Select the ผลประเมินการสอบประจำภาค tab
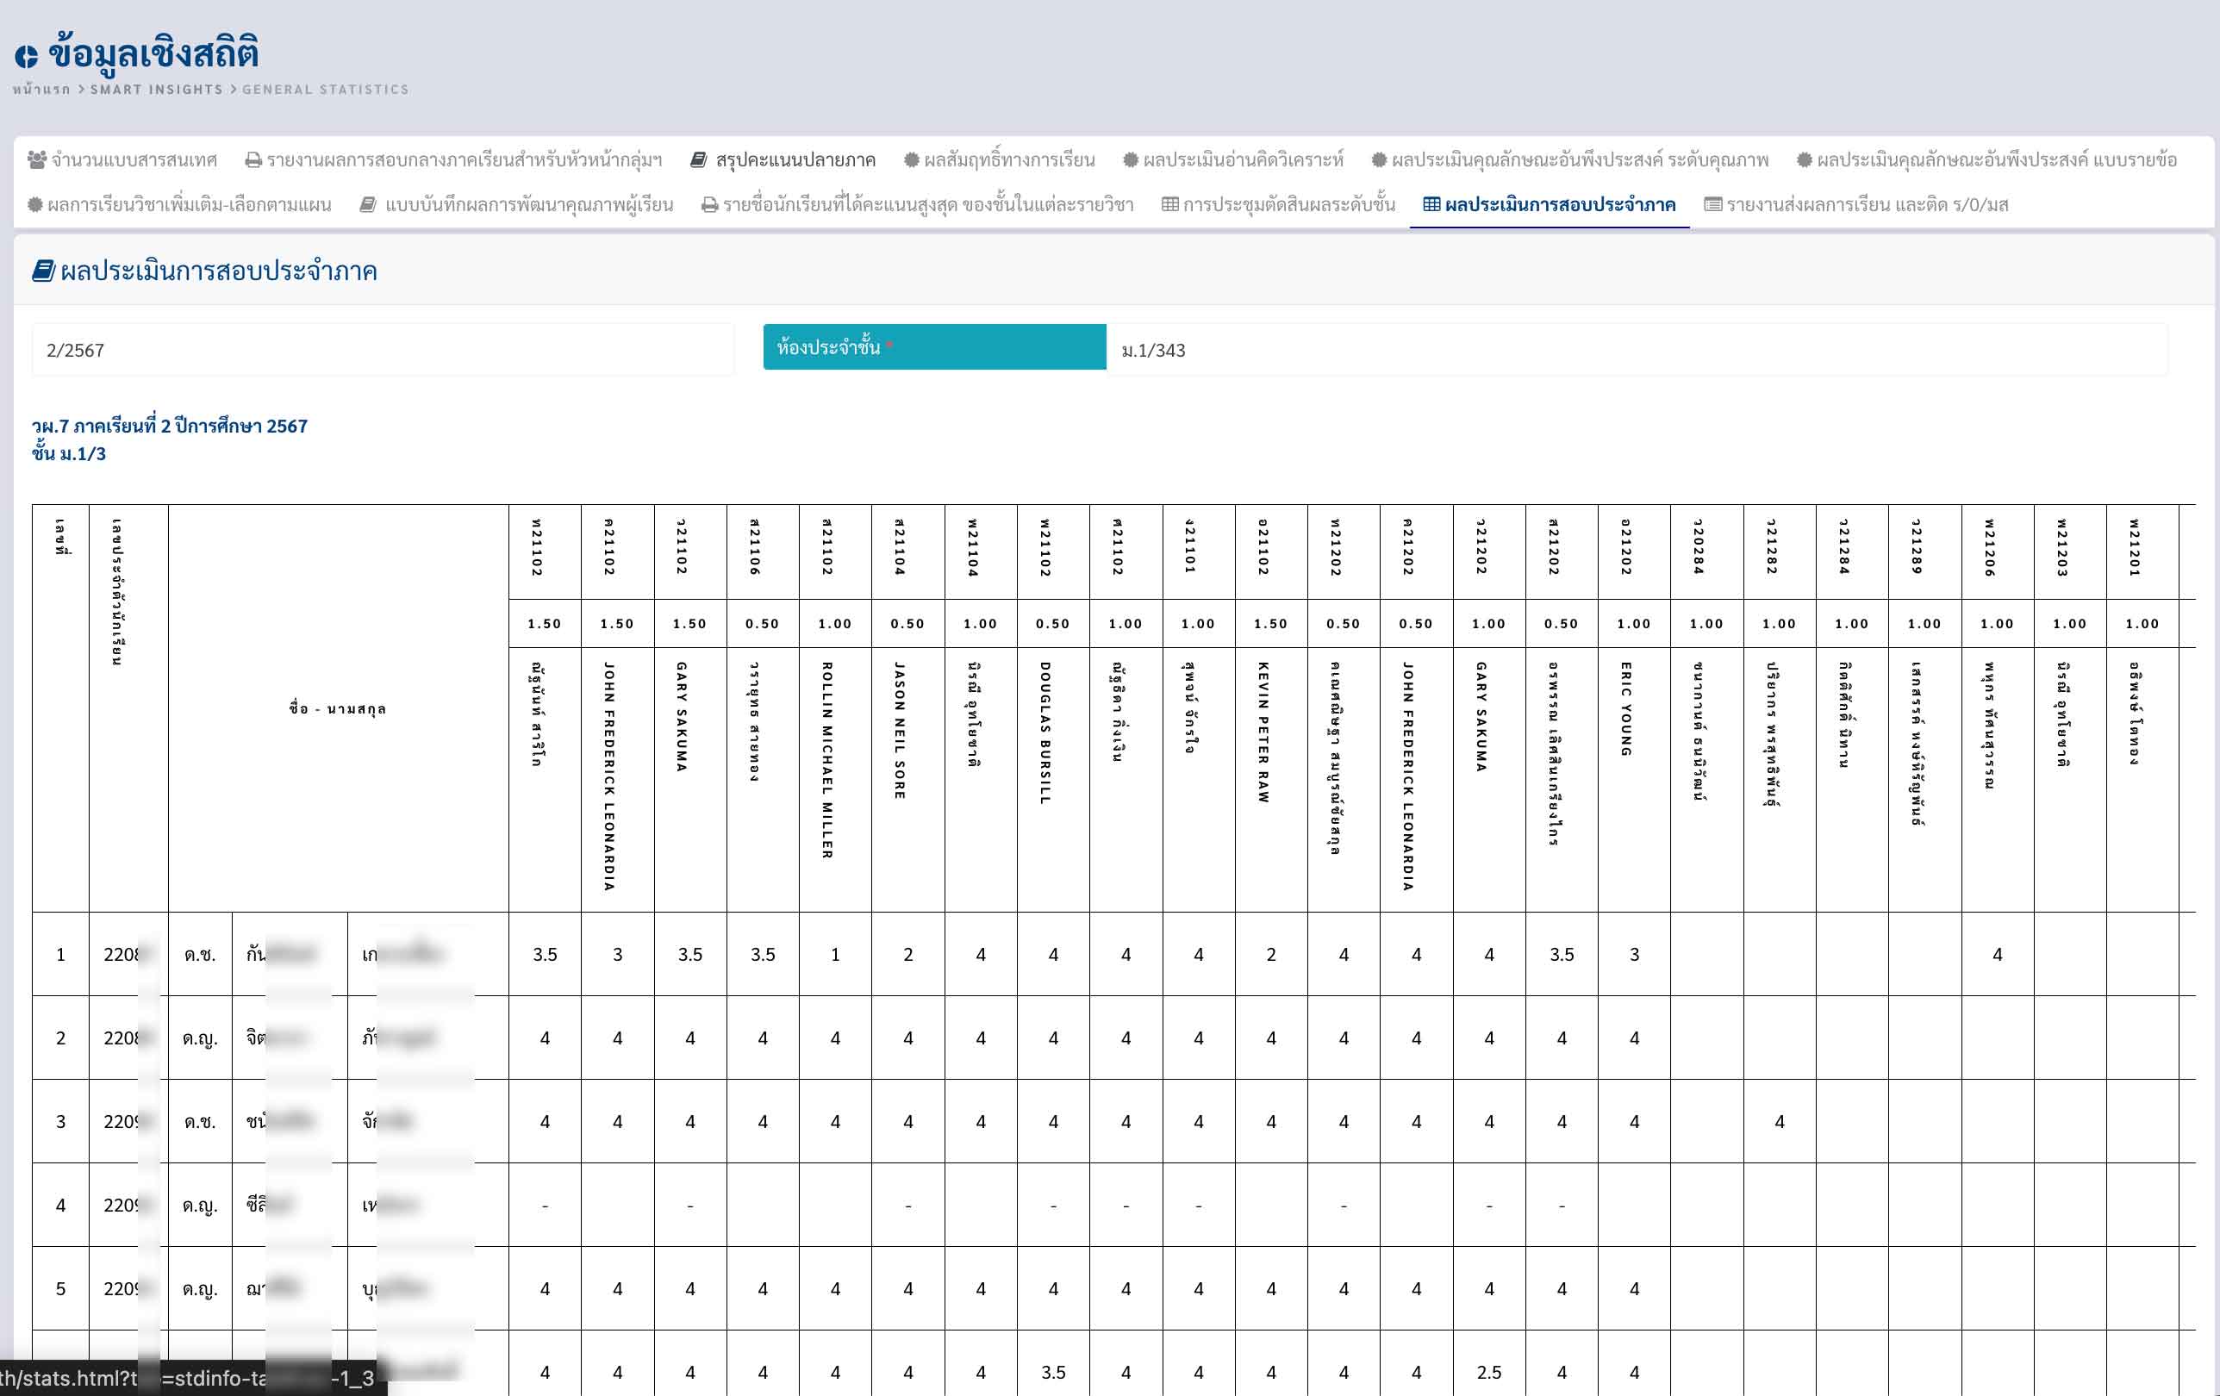The image size is (2220, 1396). coord(1550,203)
